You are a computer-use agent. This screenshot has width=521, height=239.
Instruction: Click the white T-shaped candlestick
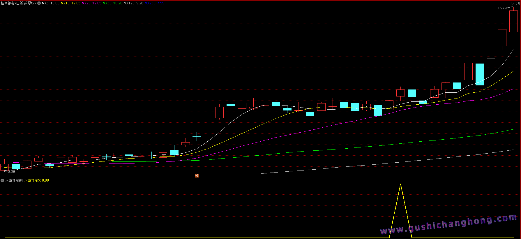point(491,61)
